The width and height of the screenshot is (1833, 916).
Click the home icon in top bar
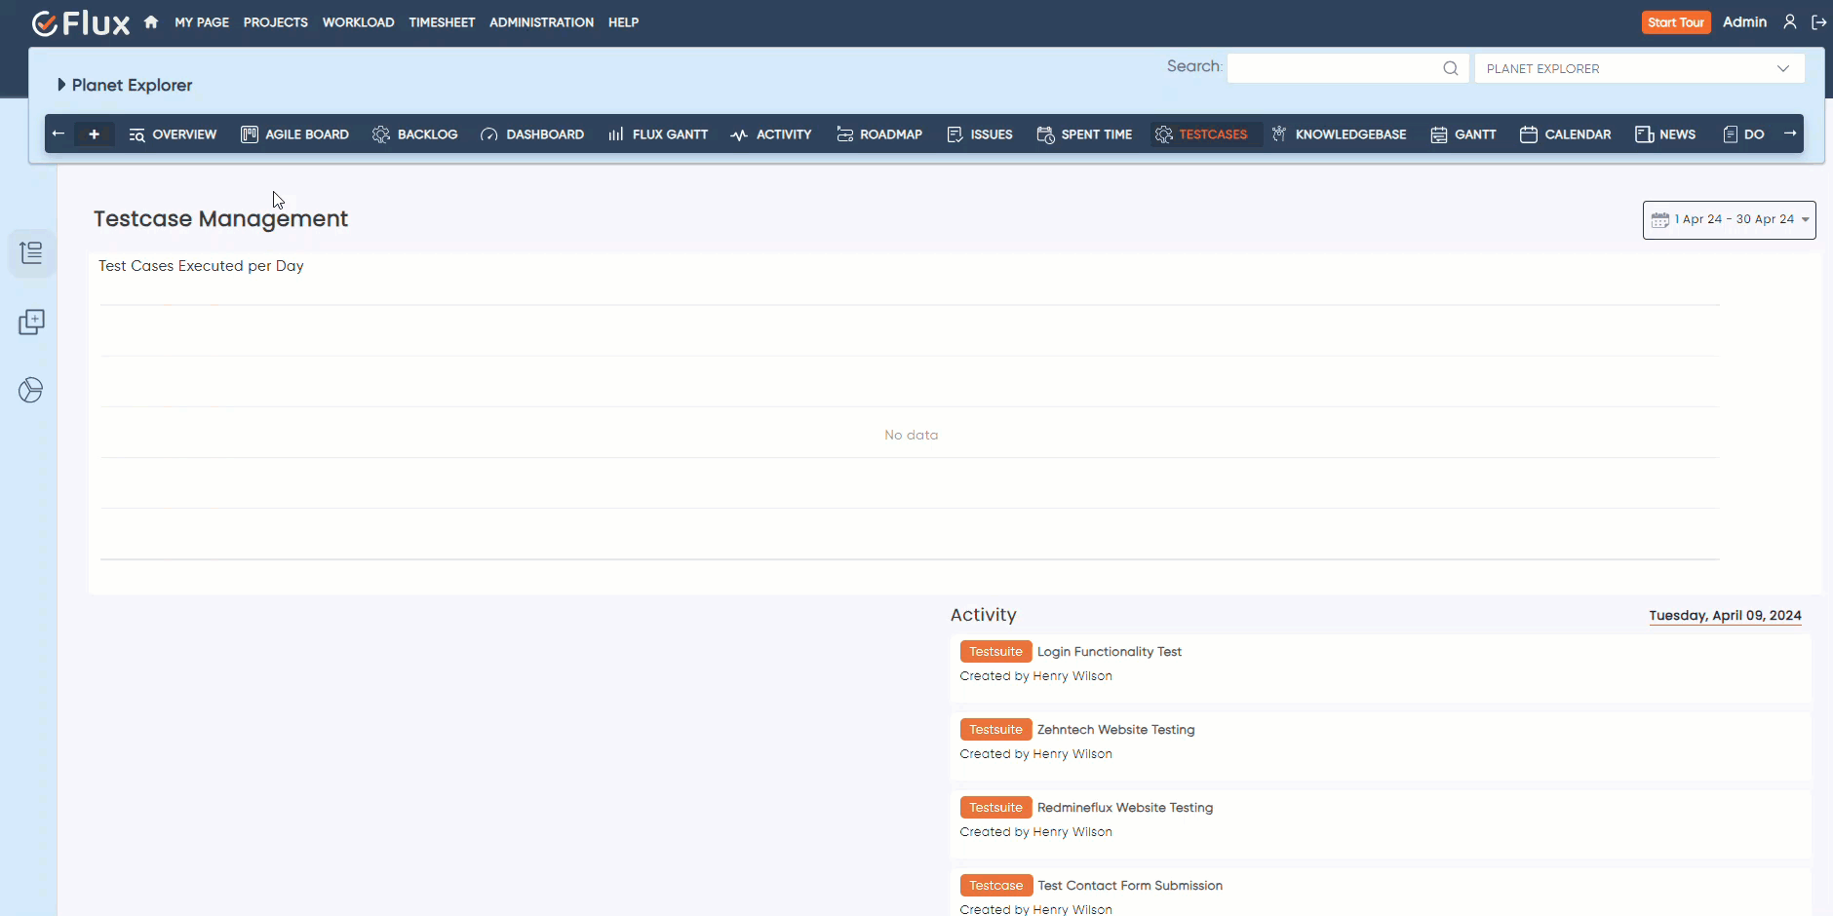pos(151,22)
